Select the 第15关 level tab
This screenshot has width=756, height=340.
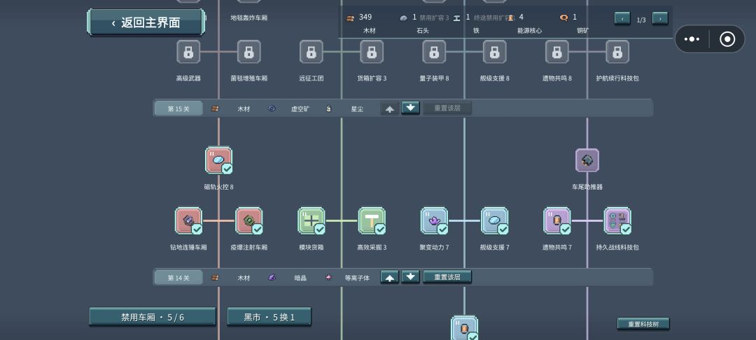178,109
